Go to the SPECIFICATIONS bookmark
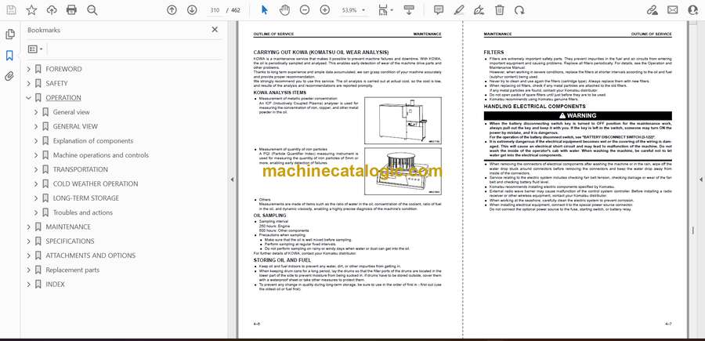 (x=70, y=241)
